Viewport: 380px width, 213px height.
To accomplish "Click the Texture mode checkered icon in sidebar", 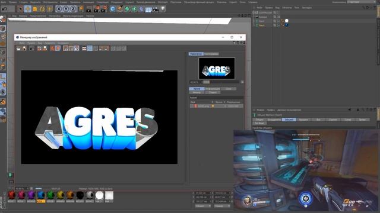I will (3, 37).
